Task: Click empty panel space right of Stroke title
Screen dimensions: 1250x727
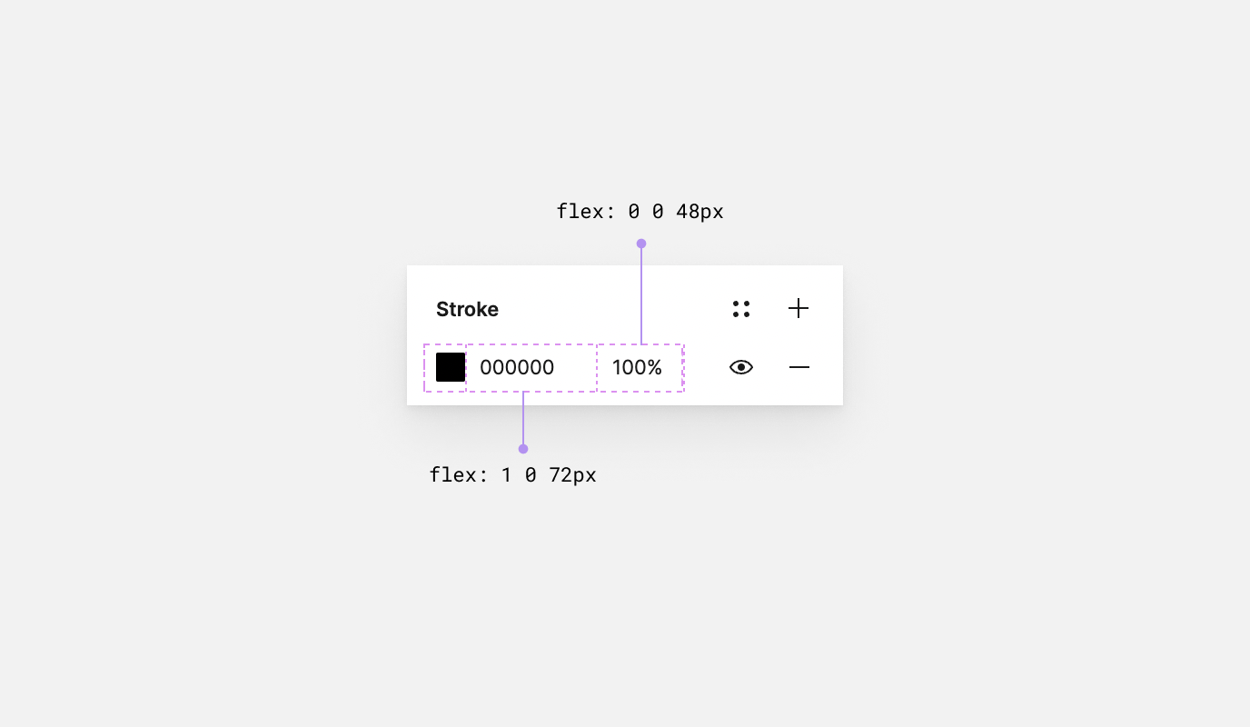Action: pyautogui.click(x=609, y=309)
